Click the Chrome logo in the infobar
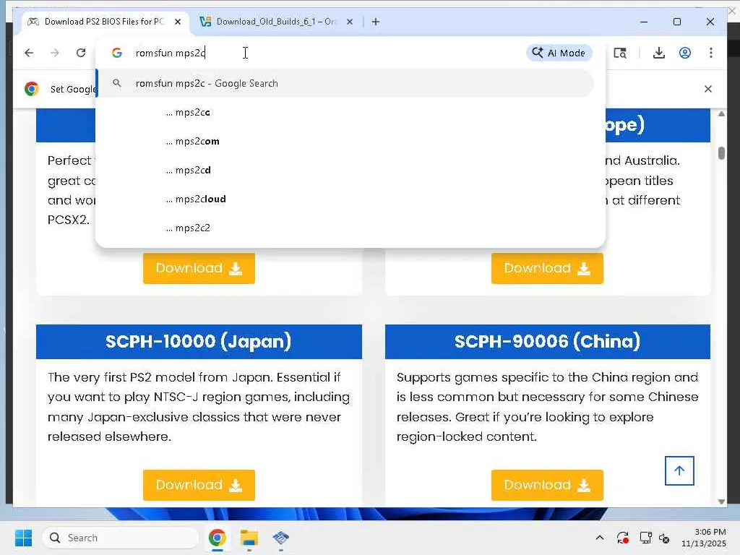 coord(32,89)
